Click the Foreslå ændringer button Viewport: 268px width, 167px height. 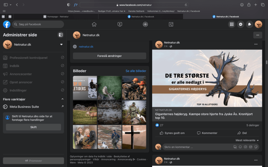109,56
